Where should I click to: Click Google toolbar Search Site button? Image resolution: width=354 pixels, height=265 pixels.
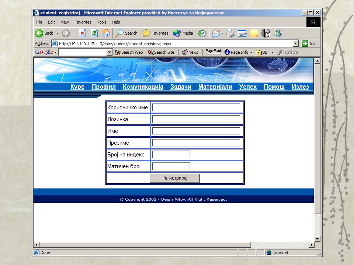click(161, 52)
